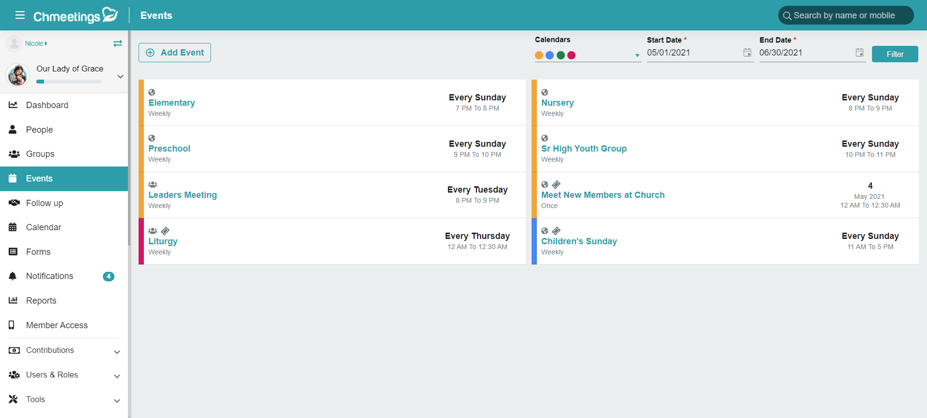Click the Reports bar chart icon
The height and width of the screenshot is (418, 927).
(x=13, y=300)
